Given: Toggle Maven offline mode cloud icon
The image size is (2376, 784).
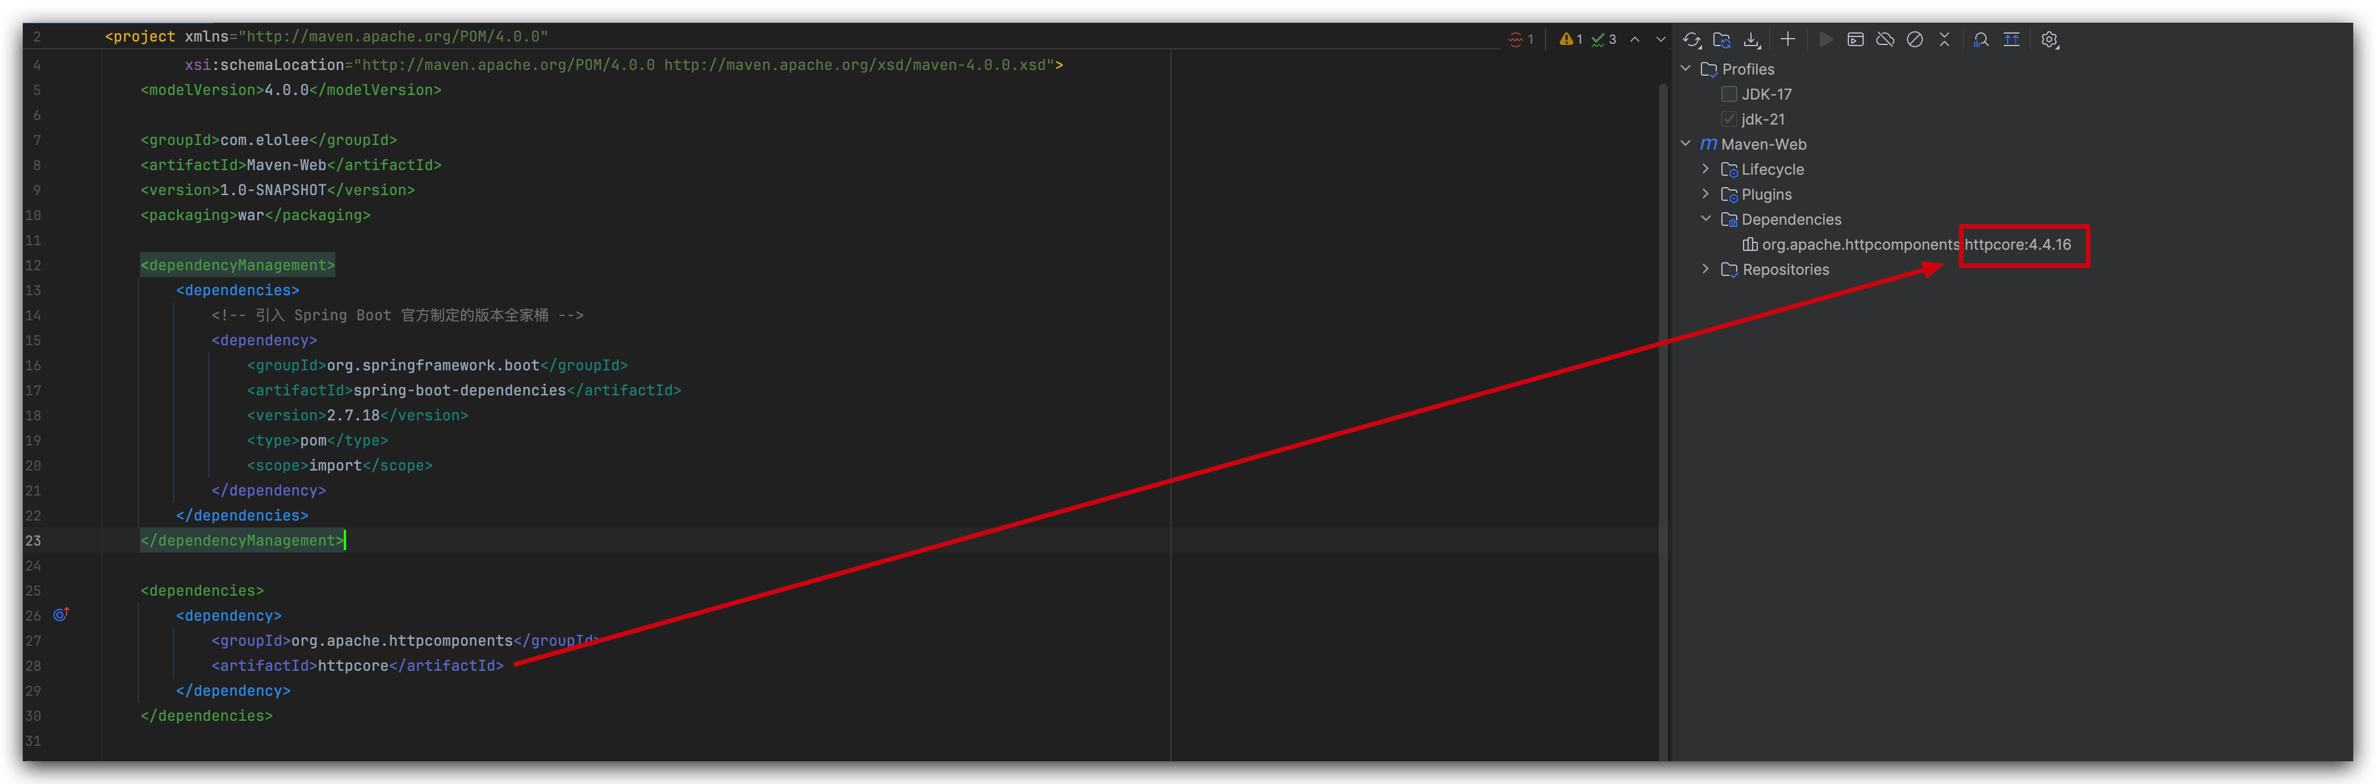Looking at the screenshot, I should point(1885,39).
